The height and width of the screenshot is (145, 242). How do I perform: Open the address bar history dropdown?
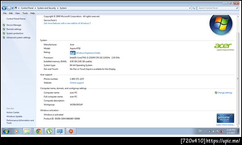(190, 8)
